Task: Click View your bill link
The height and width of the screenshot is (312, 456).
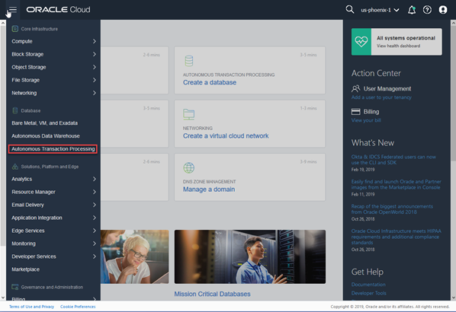Action: tap(366, 120)
